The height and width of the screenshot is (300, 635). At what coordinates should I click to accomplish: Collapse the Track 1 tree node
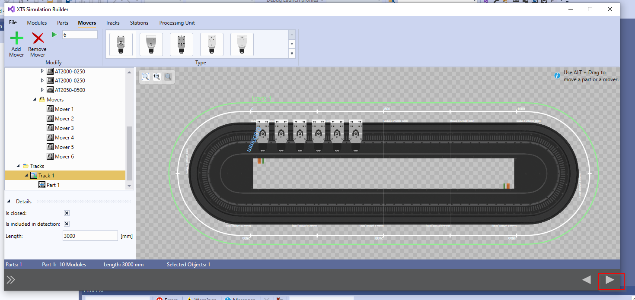coord(26,176)
